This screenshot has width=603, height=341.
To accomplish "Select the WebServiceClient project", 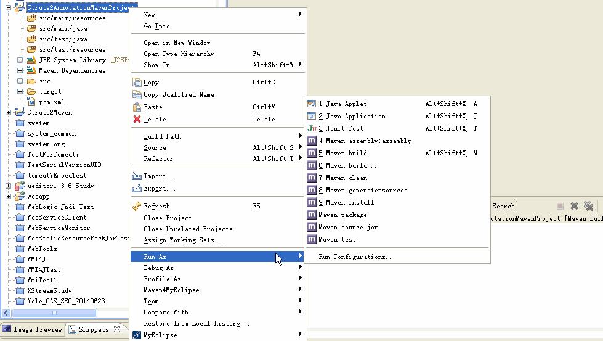I will click(57, 218).
